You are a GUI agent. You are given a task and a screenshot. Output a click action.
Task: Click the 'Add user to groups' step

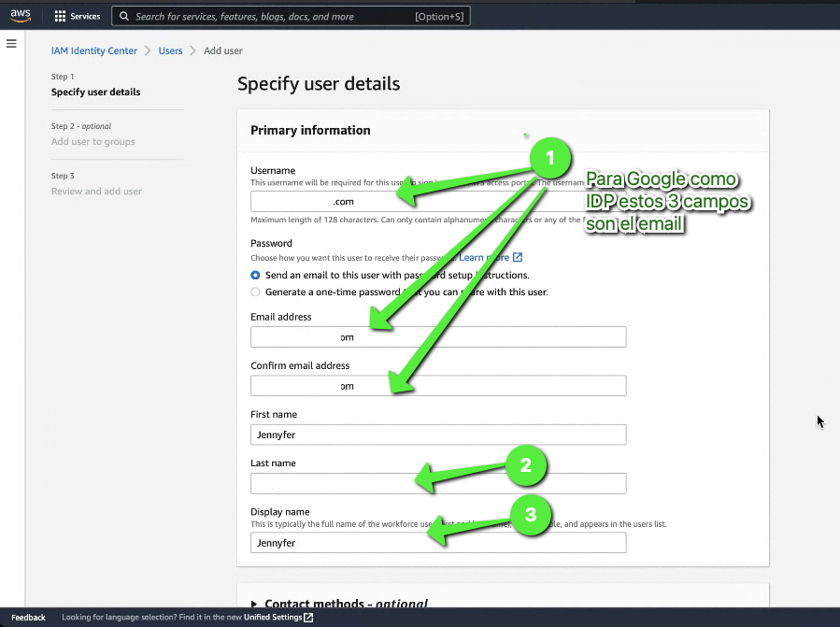[x=93, y=141]
